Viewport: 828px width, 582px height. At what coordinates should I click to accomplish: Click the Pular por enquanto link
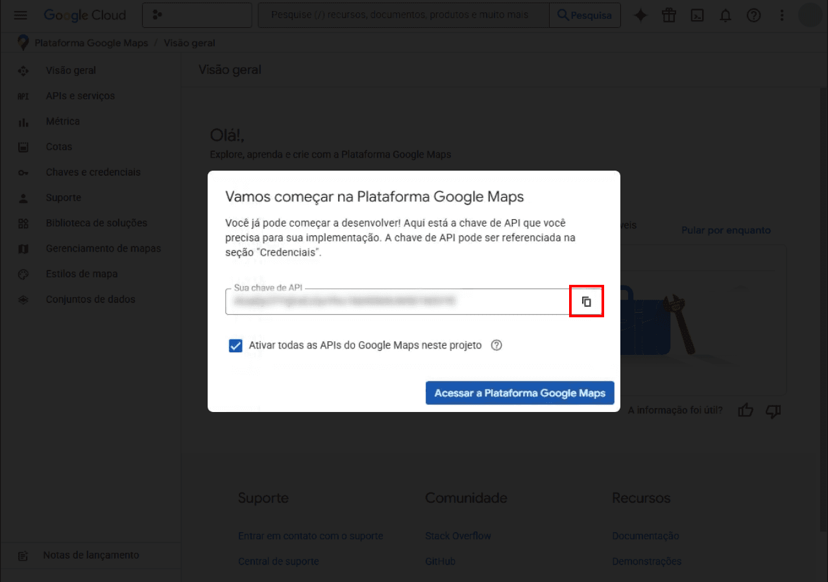(x=725, y=230)
